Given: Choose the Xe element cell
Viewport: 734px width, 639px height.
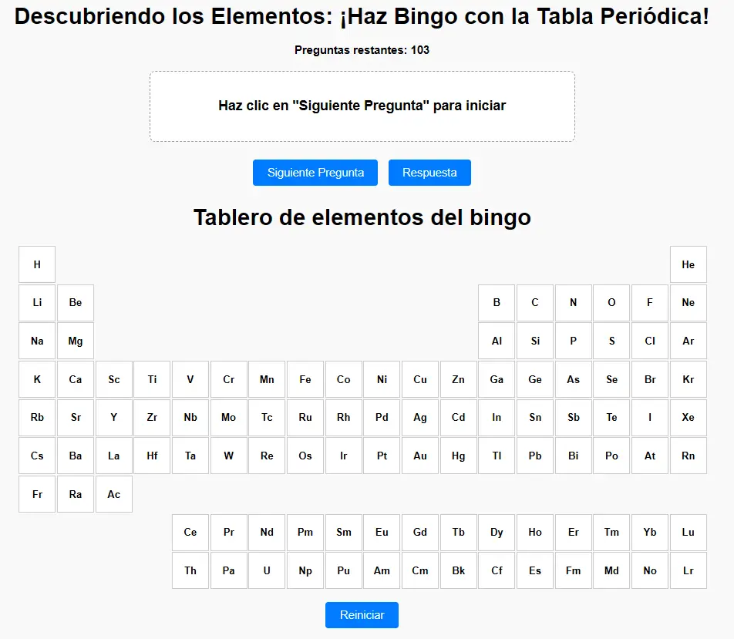Looking at the screenshot, I should coord(688,417).
